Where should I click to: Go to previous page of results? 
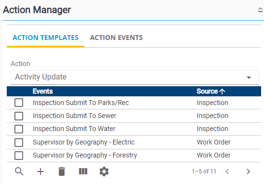(227, 171)
